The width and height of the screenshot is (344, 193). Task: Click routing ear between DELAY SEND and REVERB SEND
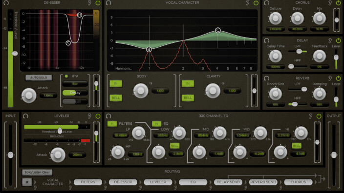[x=246, y=188]
